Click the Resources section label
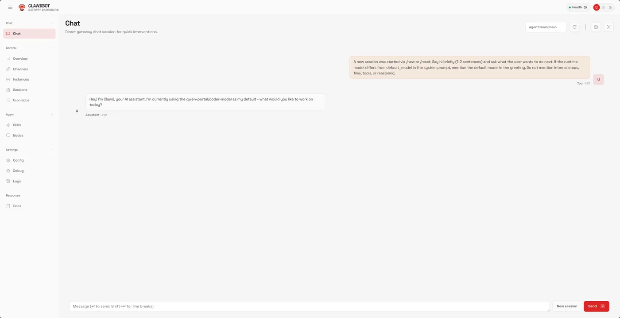 [13, 195]
